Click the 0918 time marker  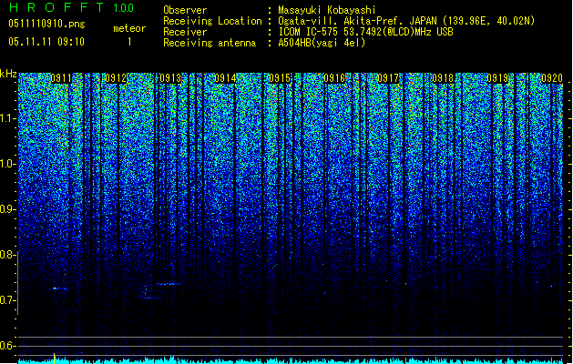(x=443, y=78)
